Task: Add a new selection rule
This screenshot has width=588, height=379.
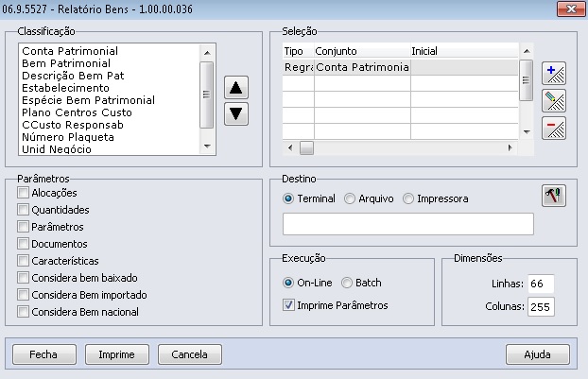Action: 554,74
